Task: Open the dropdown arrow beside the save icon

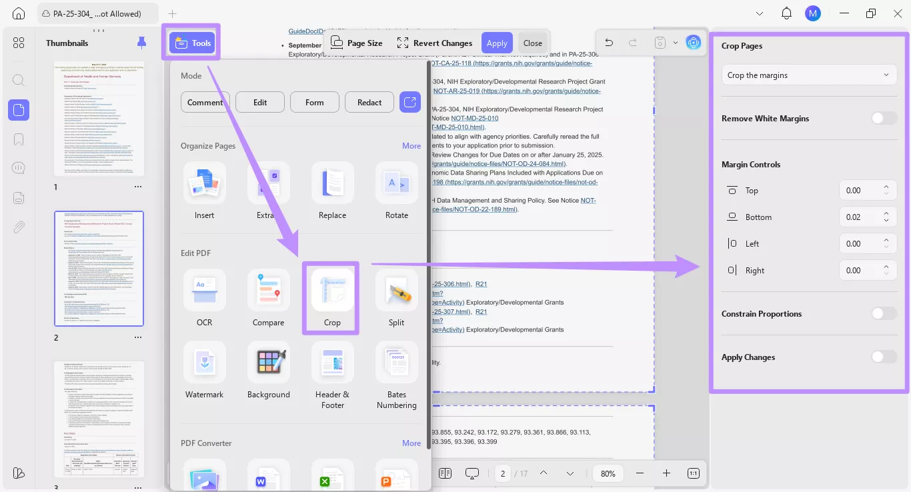Action: point(675,43)
